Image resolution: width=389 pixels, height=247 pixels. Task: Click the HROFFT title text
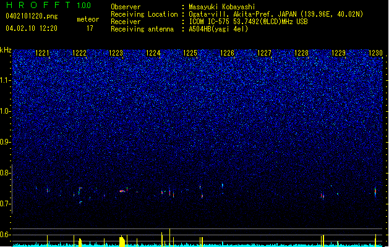(x=38, y=5)
